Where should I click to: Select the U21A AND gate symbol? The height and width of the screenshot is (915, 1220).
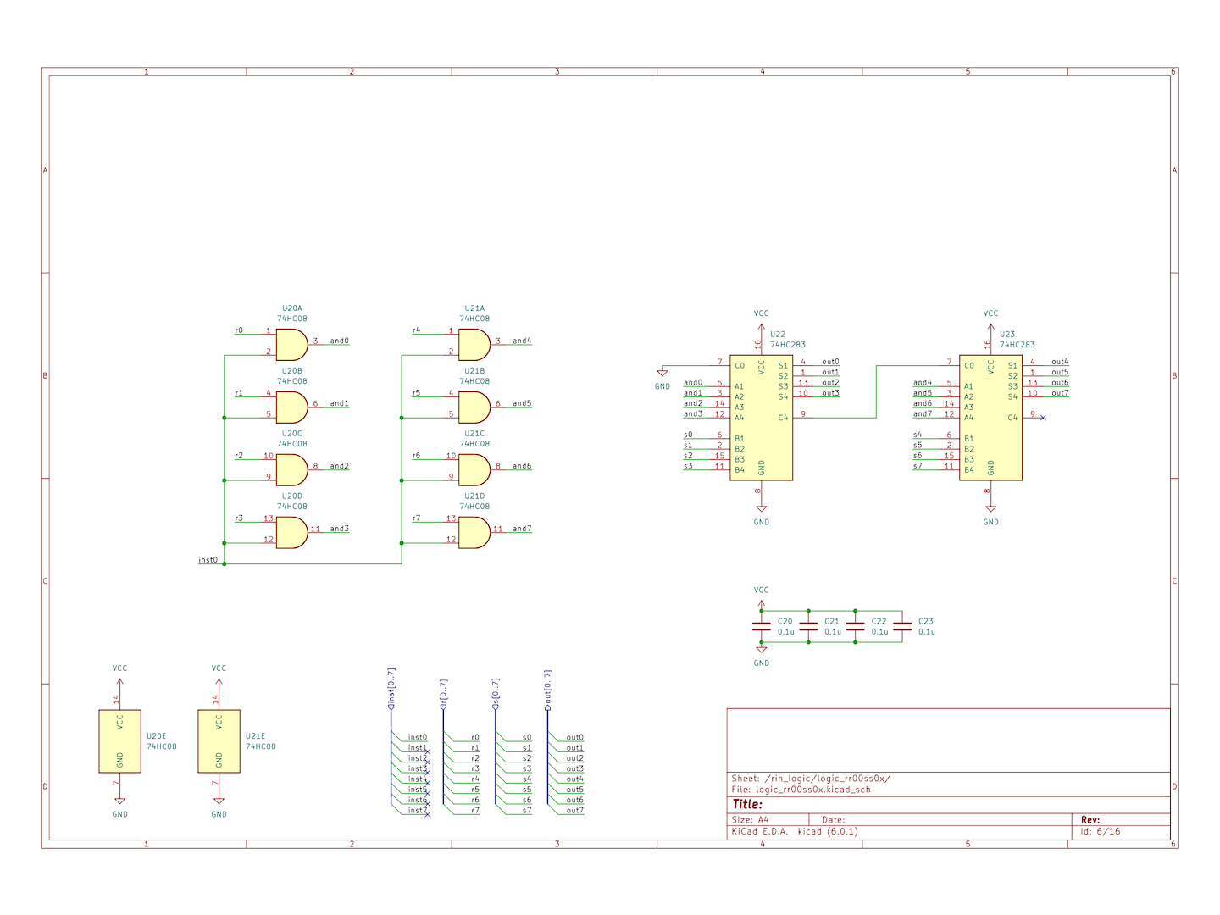click(x=474, y=345)
